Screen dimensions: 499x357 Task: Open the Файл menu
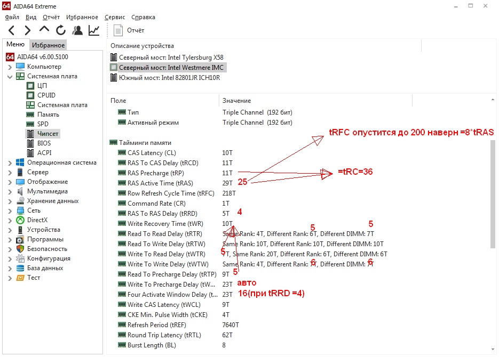(12, 17)
